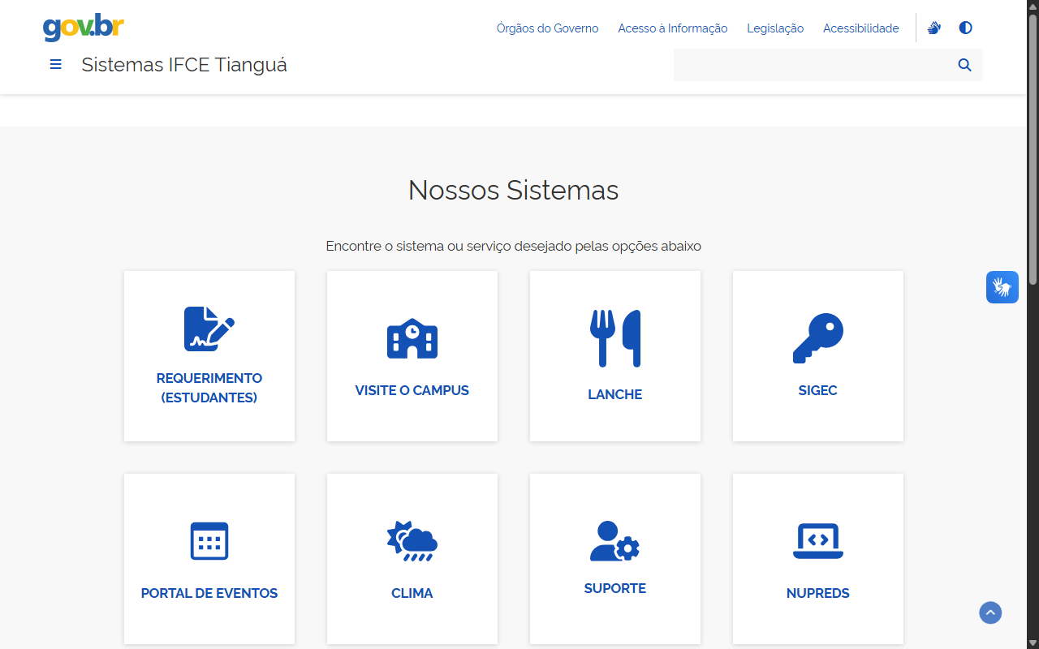1039x649 pixels.
Task: Open the SIGEC label
Action: pyautogui.click(x=818, y=390)
